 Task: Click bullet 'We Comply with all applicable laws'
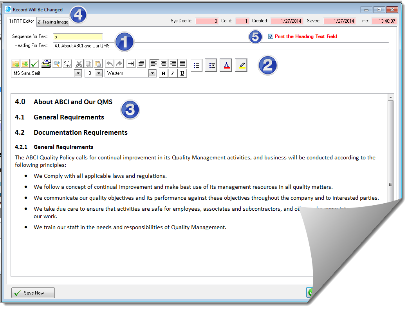click(x=100, y=176)
